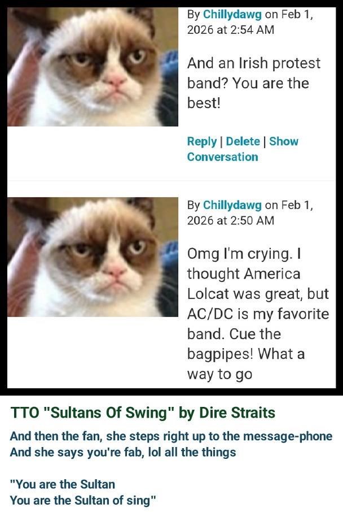Click the lyric "You are the Sultan of sing"
Image resolution: width=343 pixels, height=512 pixels.
[x=83, y=500]
